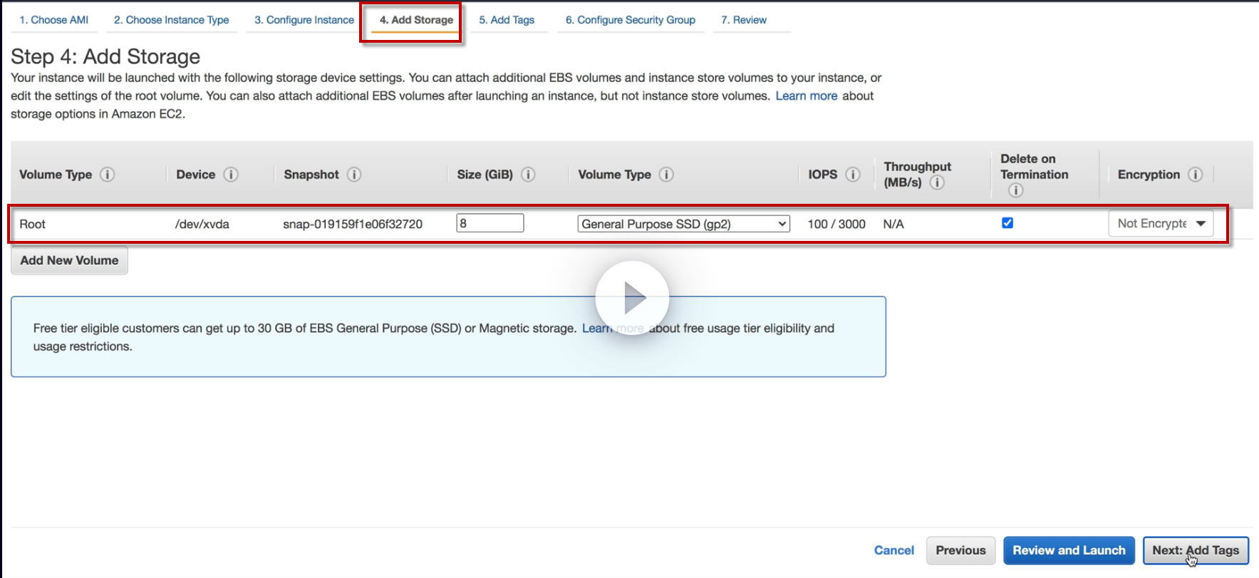Image resolution: width=1259 pixels, height=578 pixels.
Task: Click the Size (GiB) info icon
Action: pos(528,175)
